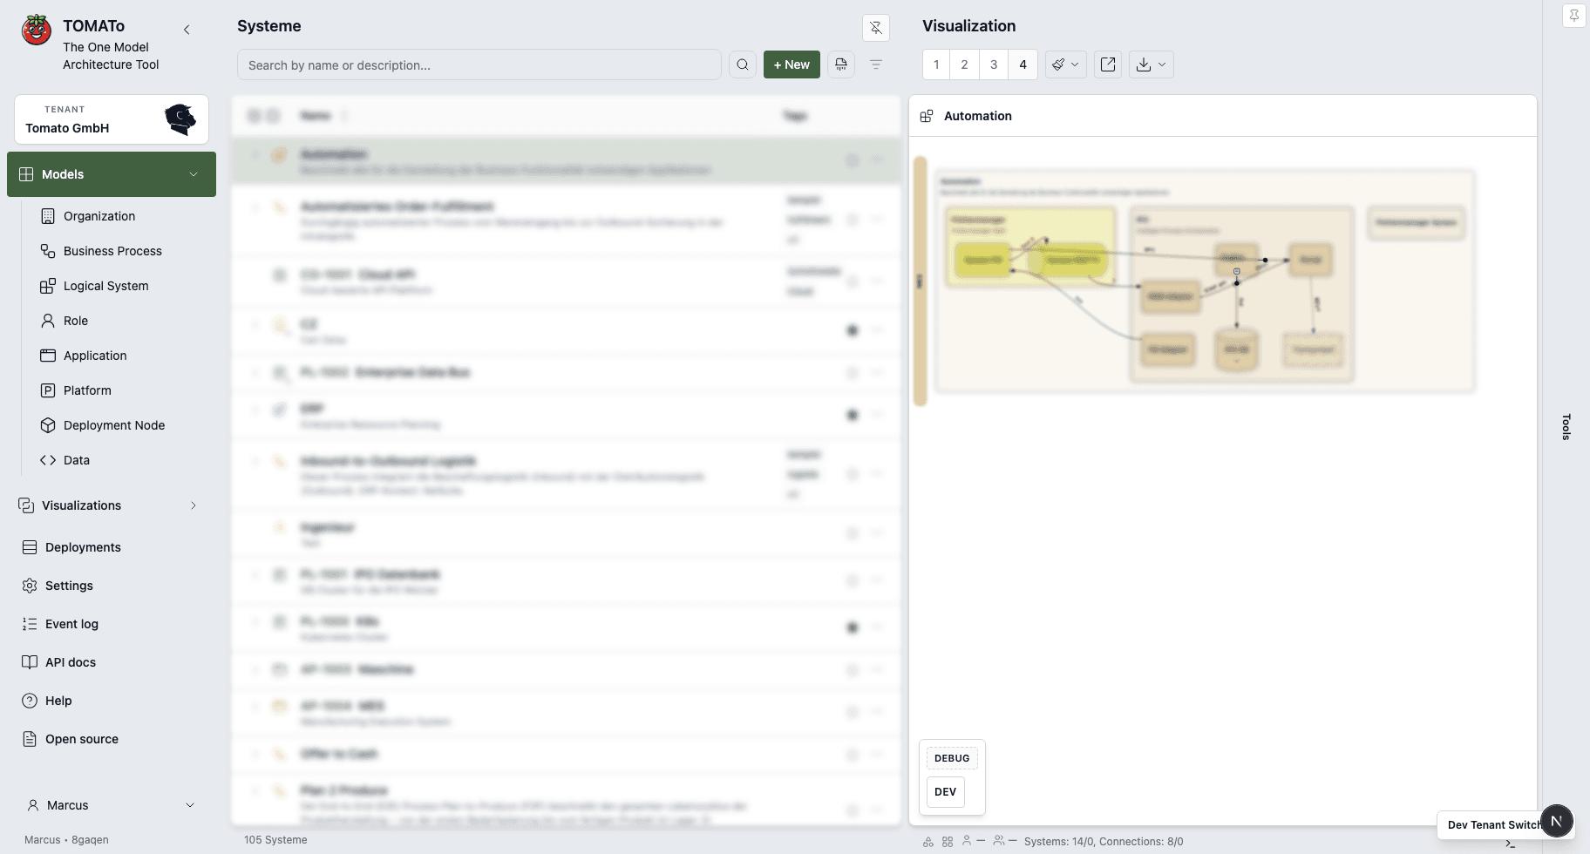This screenshot has width=1590, height=854.
Task: Click the Dev Tenant Switch button
Action: (x=1491, y=824)
